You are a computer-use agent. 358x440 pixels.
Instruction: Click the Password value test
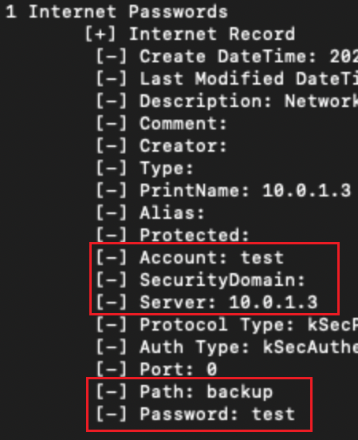273,414
